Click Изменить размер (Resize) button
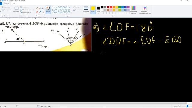Viewport: 192px width, 108px height. pyautogui.click(x=27, y=10)
